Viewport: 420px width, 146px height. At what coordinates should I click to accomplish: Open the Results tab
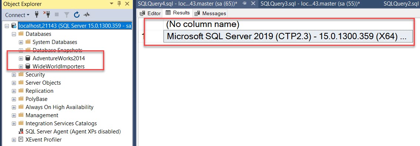178,13
